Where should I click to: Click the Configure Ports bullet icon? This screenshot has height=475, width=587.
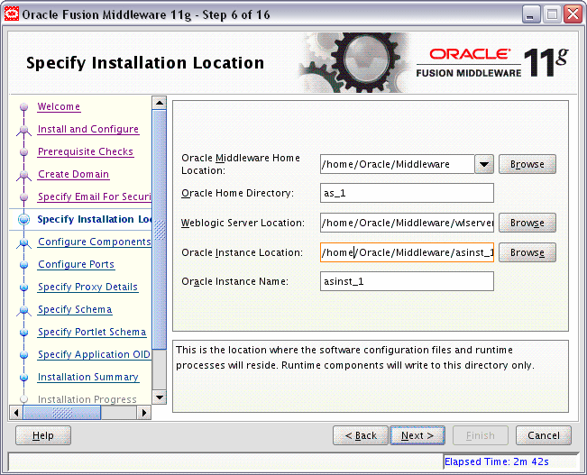pos(24,265)
